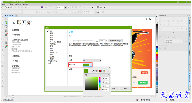The height and width of the screenshot is (103, 192).
Task: Click the purple search content icon
Action: pyautogui.click(x=42, y=7)
